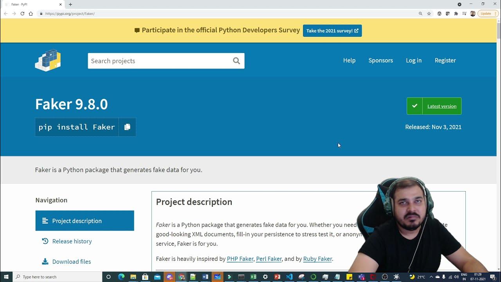Open Mail app from taskbar

click(157, 277)
